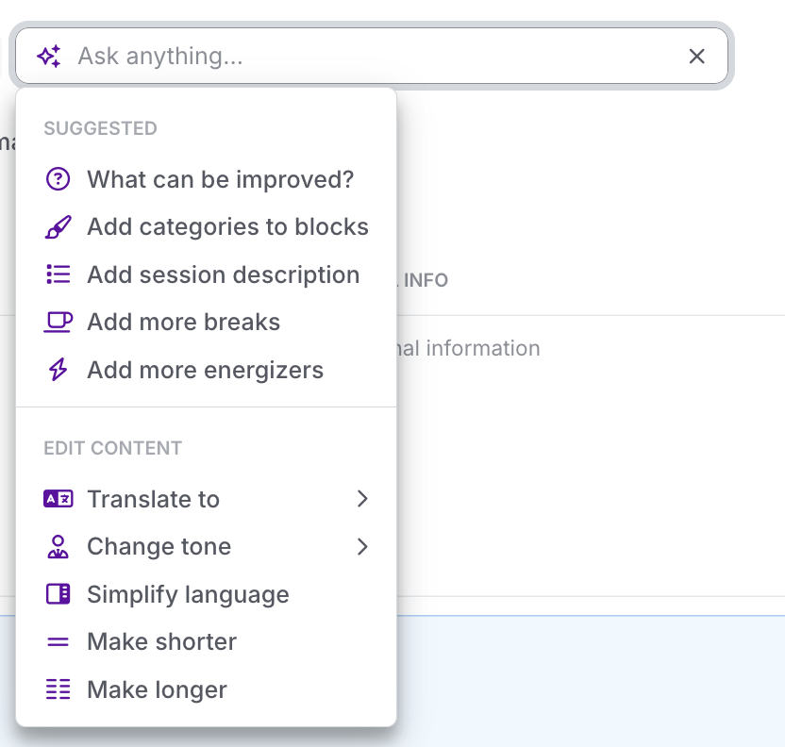Pick Add more energizers option

[205, 370]
